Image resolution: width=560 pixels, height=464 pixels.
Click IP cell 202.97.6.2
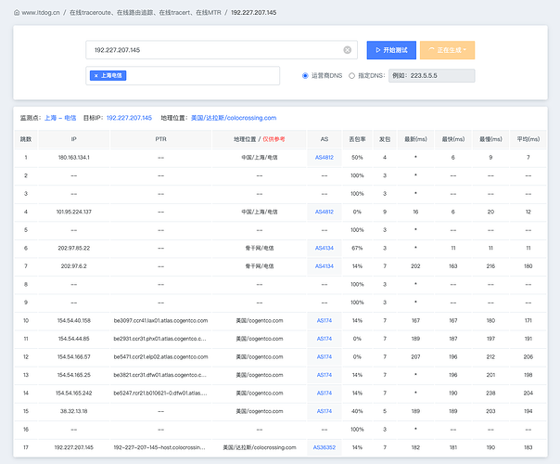click(x=74, y=266)
